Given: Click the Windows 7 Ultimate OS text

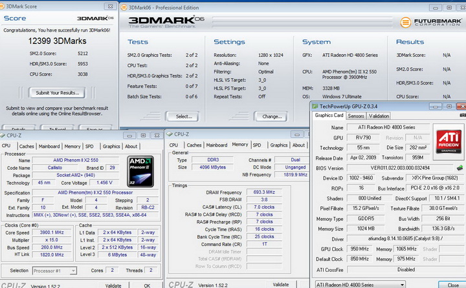Looking at the screenshot, I should pyautogui.click(x=342, y=96).
